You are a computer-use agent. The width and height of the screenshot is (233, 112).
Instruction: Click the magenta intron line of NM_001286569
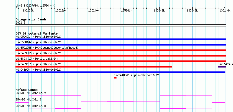pos(120,95)
